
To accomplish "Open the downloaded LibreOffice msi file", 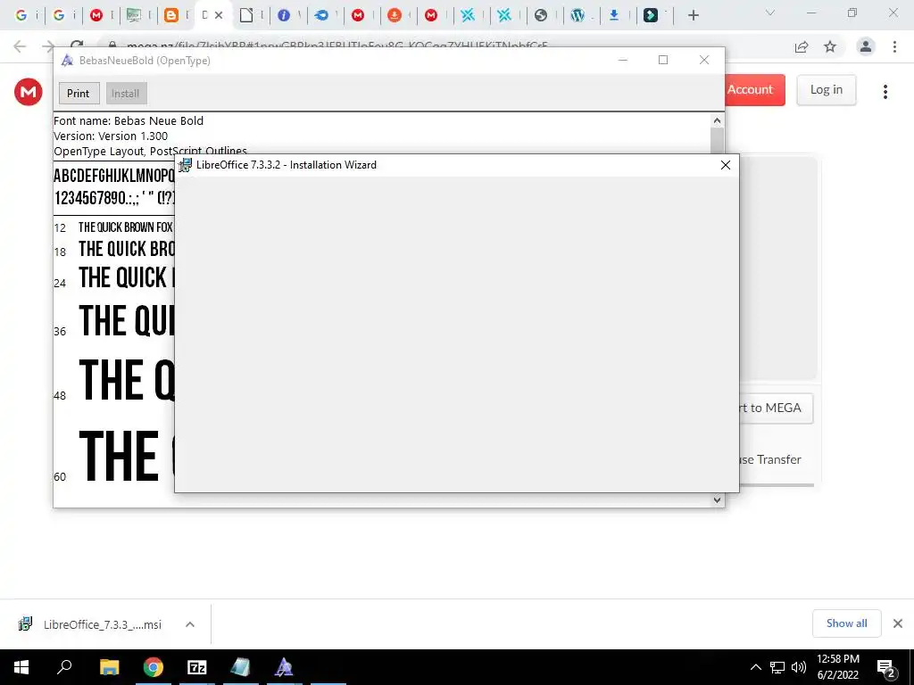I will pos(90,624).
